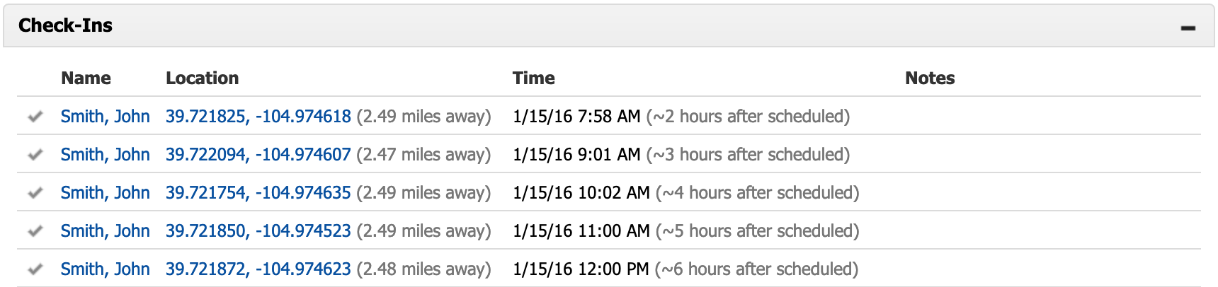Screen dimensions: 1218x287
Task: Open Smith, John link in 10:02 AM row
Action: pos(105,193)
